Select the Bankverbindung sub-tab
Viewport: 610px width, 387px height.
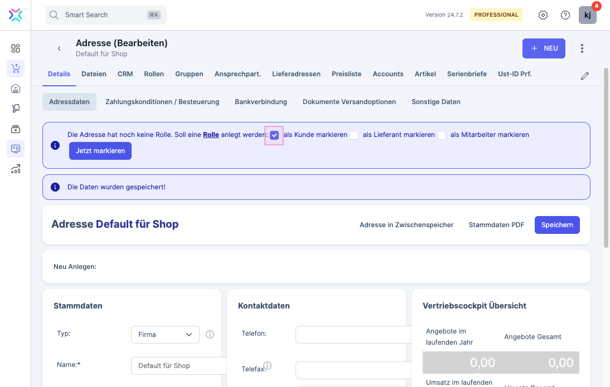click(261, 102)
